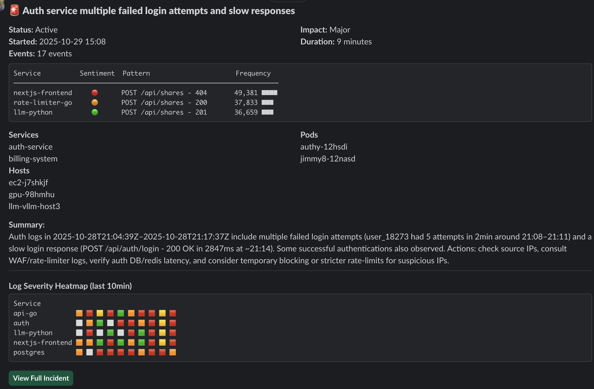Open the View Full Incident button

click(41, 378)
